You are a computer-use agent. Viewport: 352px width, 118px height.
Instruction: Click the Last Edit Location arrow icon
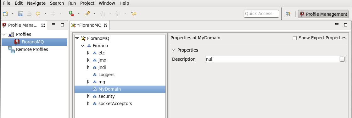click(x=134, y=14)
